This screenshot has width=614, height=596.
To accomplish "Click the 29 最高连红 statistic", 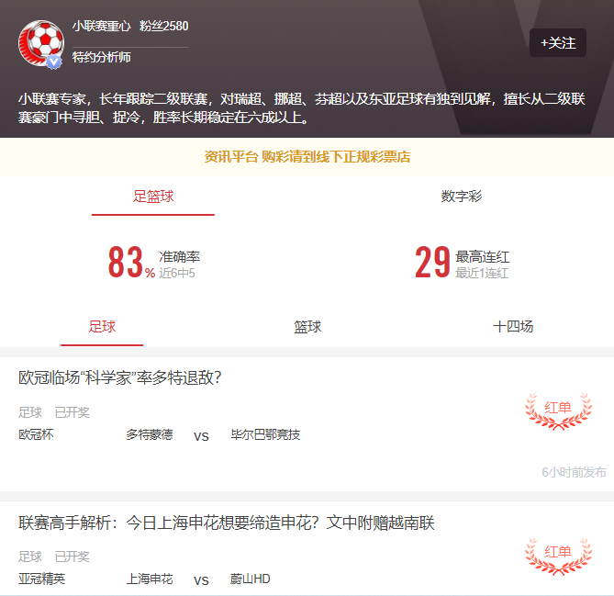I will pos(462,262).
